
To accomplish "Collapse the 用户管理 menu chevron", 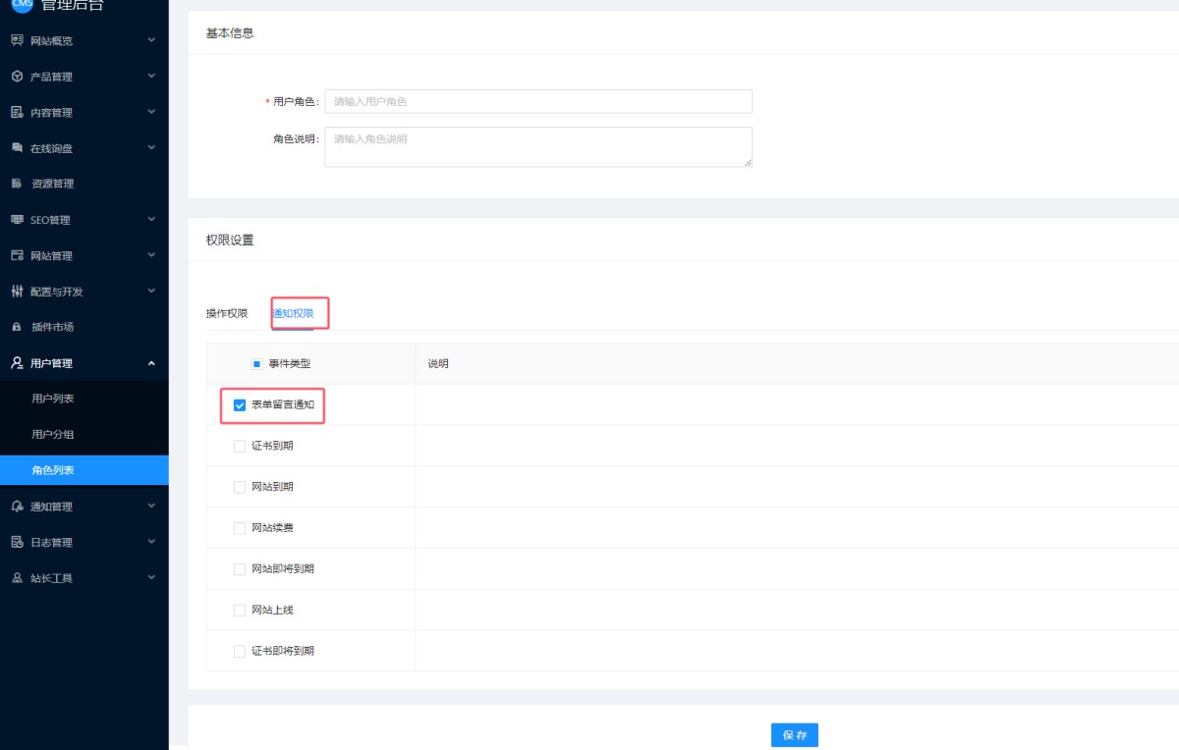I will pos(151,363).
